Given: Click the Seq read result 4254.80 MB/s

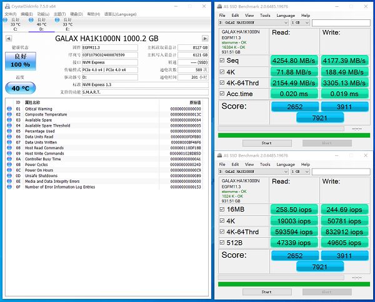Looking at the screenshot, I should coord(294,61).
